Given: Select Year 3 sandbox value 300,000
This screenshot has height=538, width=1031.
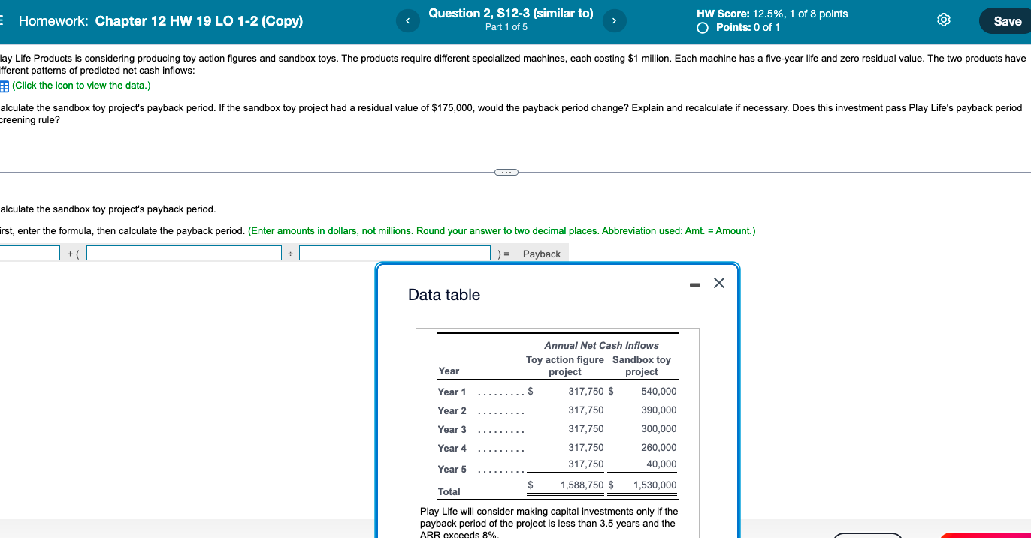Looking at the screenshot, I should [659, 429].
